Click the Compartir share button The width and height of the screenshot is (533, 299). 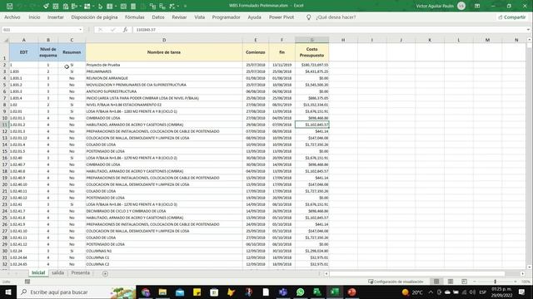512,17
